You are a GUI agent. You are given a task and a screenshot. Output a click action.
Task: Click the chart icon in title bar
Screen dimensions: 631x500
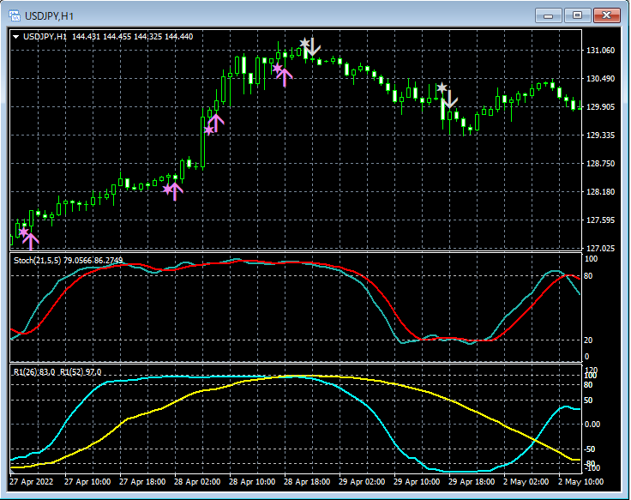click(13, 15)
